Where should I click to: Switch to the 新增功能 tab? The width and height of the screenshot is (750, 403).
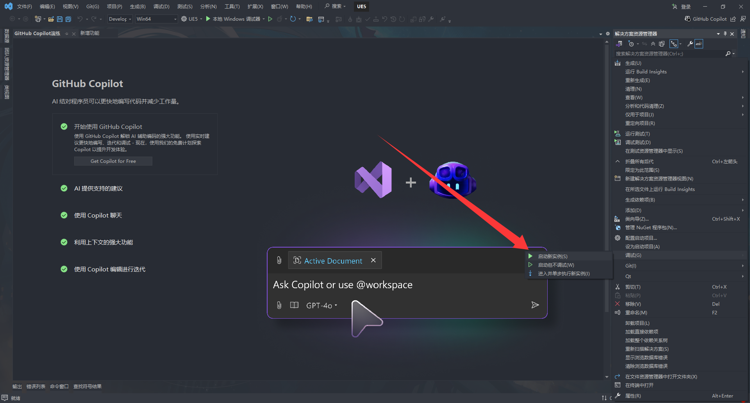point(90,33)
